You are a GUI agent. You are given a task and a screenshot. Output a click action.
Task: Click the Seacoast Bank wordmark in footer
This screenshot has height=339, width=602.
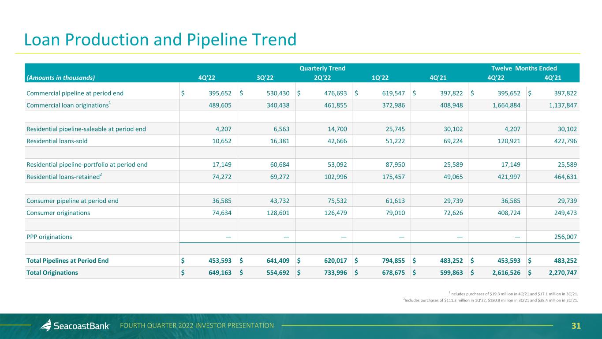click(x=82, y=326)
